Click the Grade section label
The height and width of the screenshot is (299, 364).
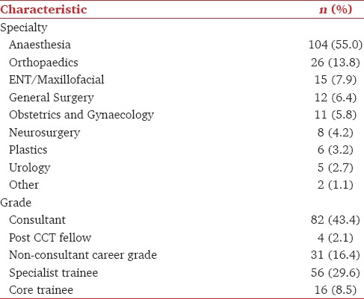click(x=16, y=203)
